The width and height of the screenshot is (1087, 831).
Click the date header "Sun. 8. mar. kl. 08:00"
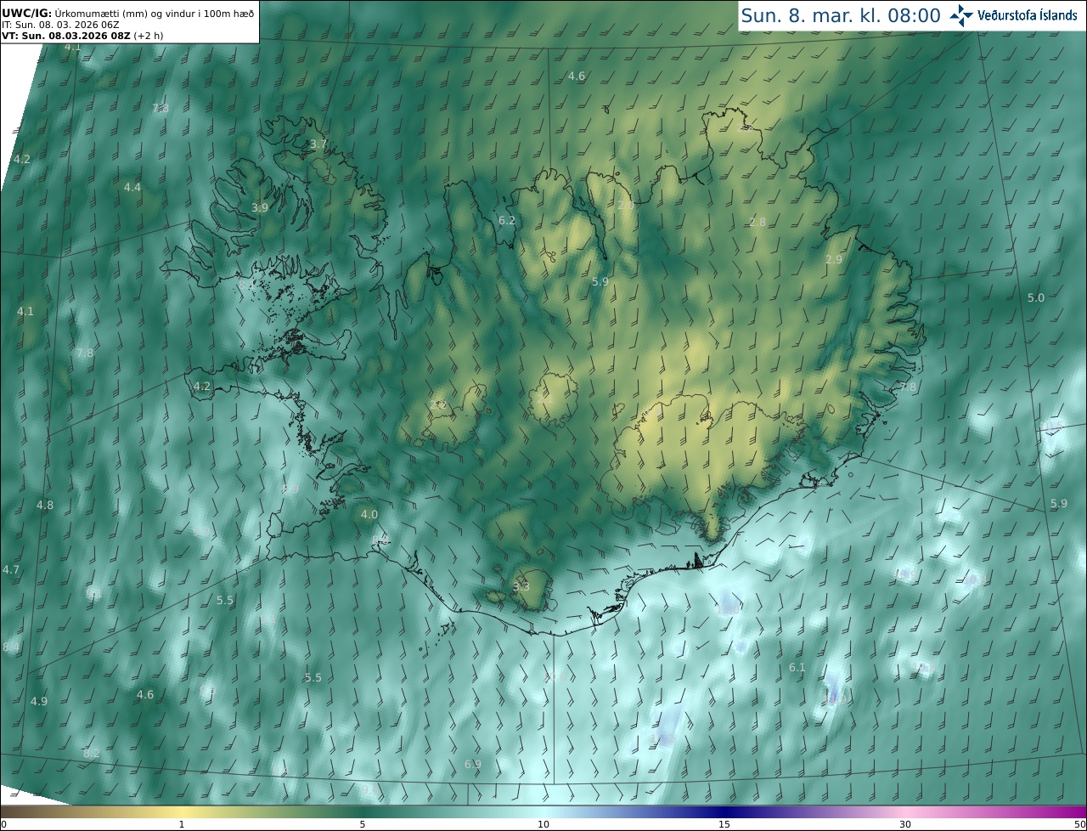[x=841, y=15]
